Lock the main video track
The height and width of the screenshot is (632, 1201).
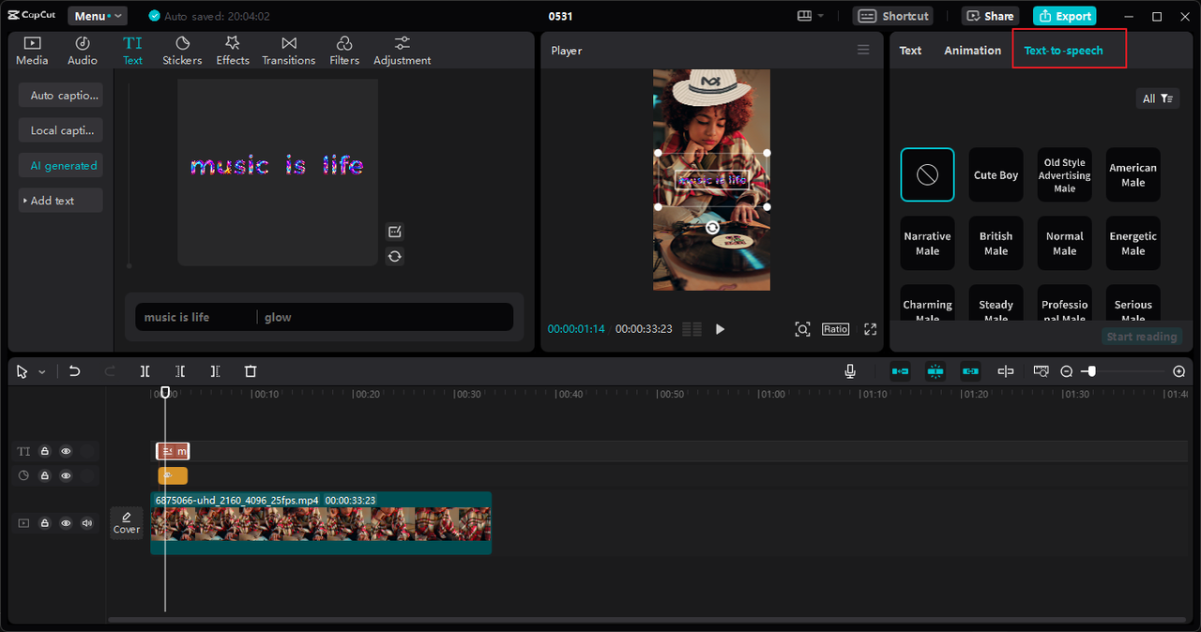pos(44,523)
